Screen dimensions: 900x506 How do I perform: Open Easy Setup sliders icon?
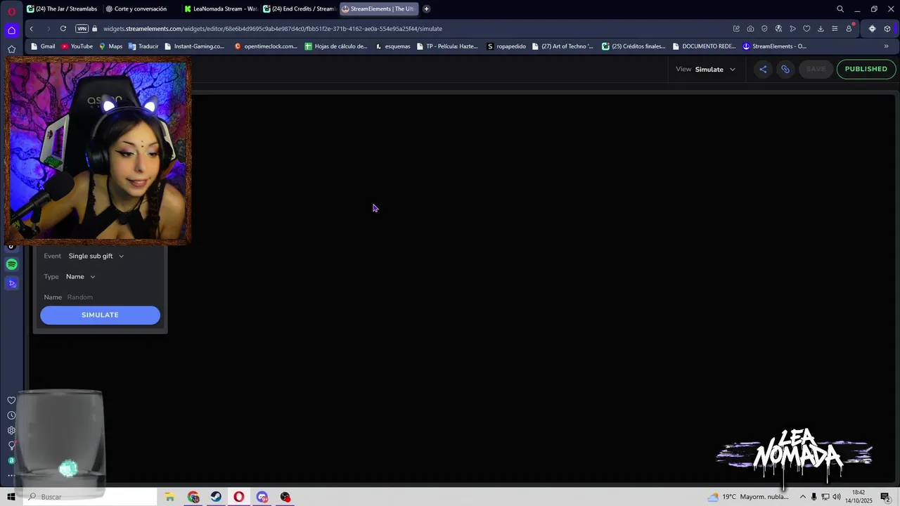pyautogui.click(x=835, y=29)
